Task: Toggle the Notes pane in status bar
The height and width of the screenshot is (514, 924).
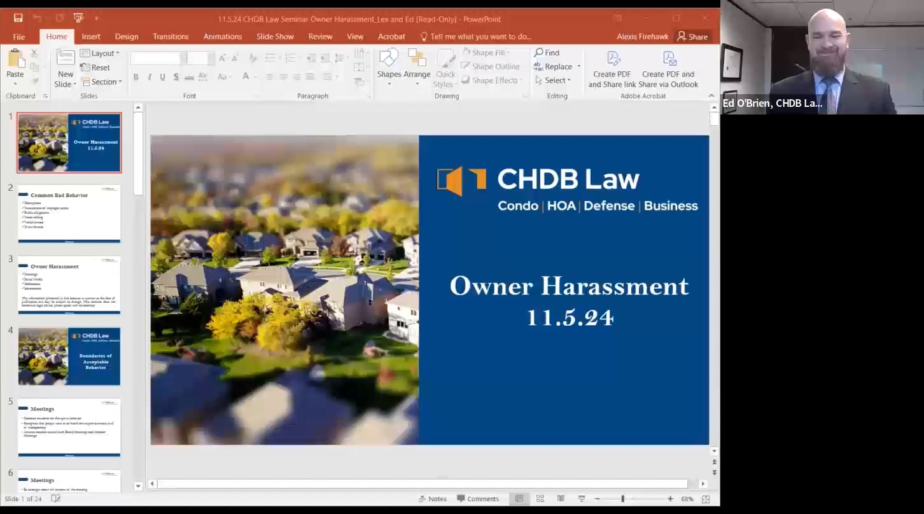Action: (432, 499)
